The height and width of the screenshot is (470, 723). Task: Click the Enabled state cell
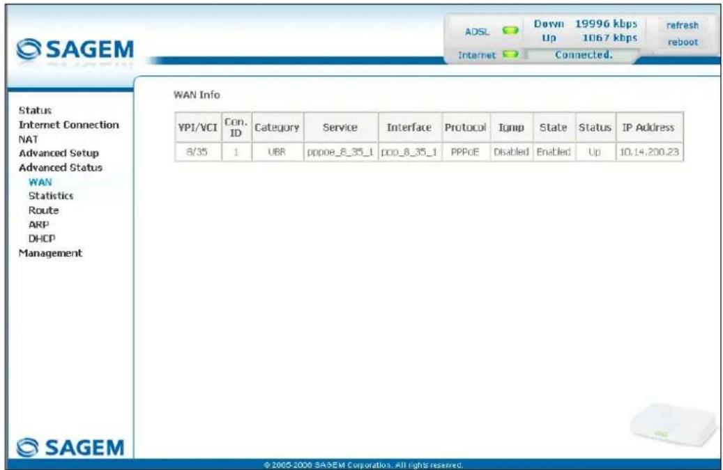554,152
